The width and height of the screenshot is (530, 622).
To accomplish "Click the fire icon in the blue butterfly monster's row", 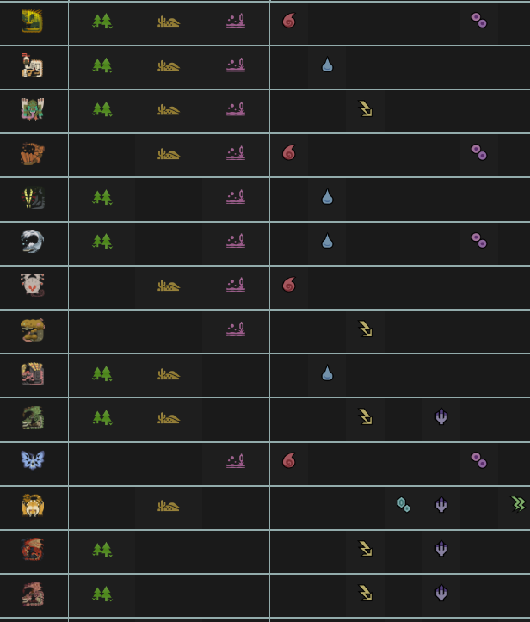I will pos(289,461).
